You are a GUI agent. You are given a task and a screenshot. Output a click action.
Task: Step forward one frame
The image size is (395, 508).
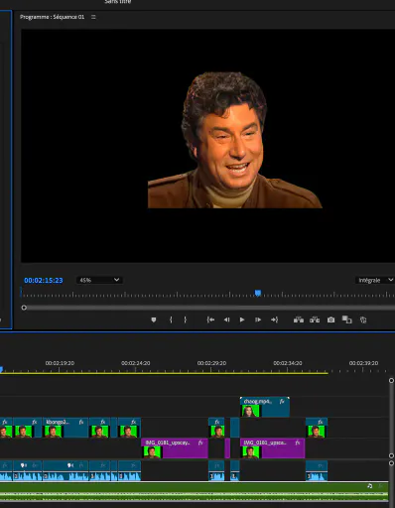click(258, 319)
